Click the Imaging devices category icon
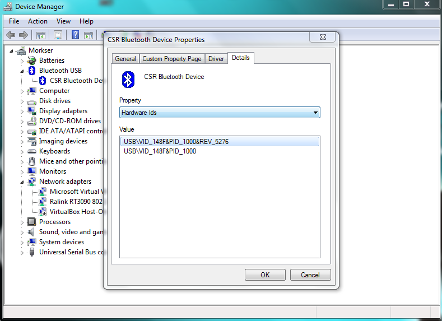Image resolution: width=442 pixels, height=321 pixels. (32, 141)
